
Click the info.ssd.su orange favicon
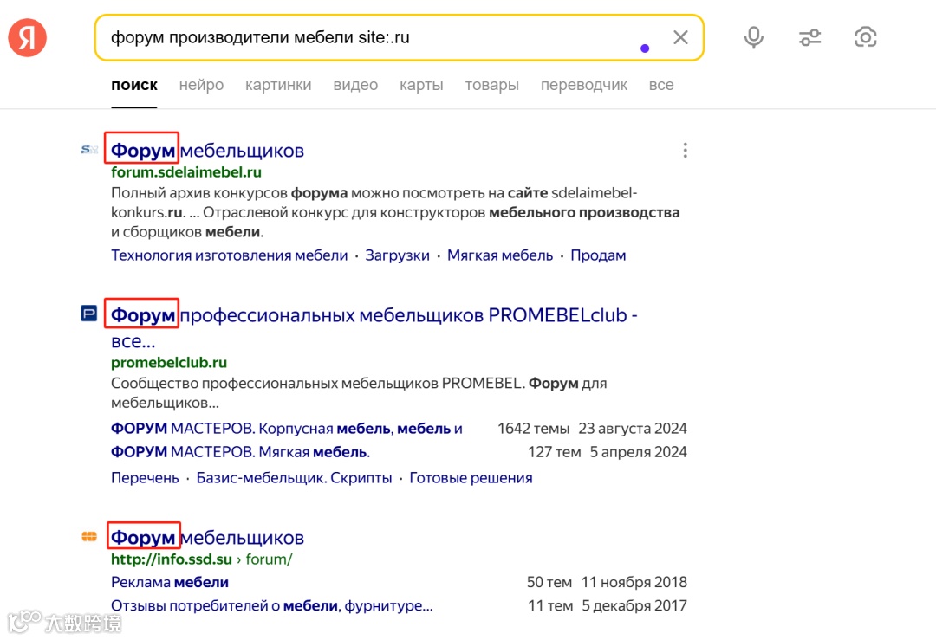pyautogui.click(x=89, y=536)
